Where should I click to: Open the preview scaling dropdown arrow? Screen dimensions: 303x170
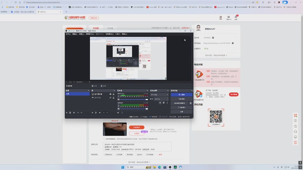pyautogui.click(x=89, y=82)
